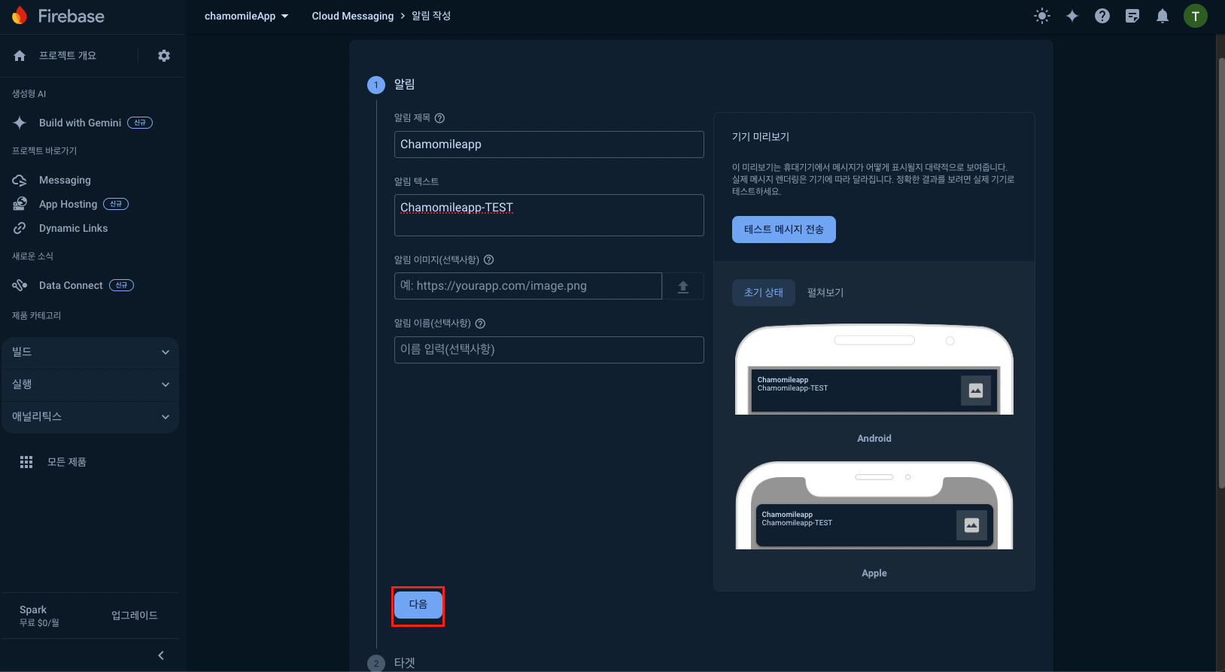The height and width of the screenshot is (672, 1225).
Task: Click the project settings gear icon
Action: point(163,56)
